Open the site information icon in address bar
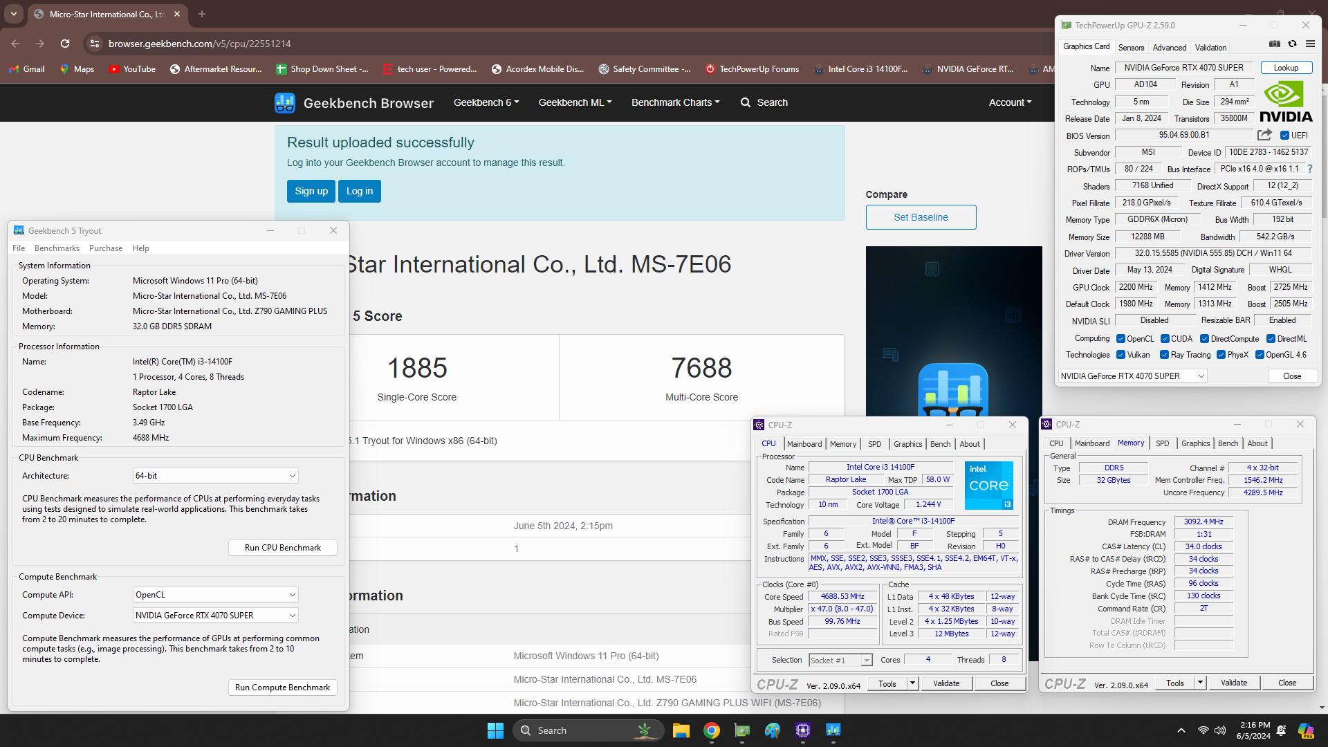The height and width of the screenshot is (747, 1328). 95,44
